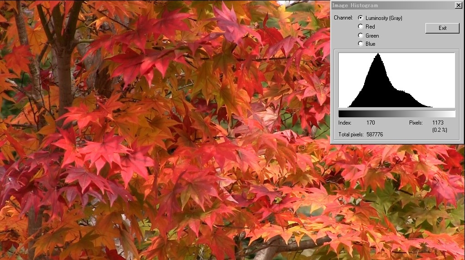Image resolution: width=465 pixels, height=260 pixels.
Task: Click the Pixels: label
Action: [416, 122]
